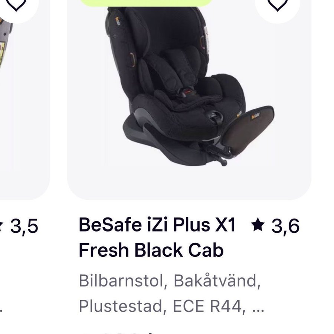Click the 3,5 rating on the left card

(x=24, y=226)
